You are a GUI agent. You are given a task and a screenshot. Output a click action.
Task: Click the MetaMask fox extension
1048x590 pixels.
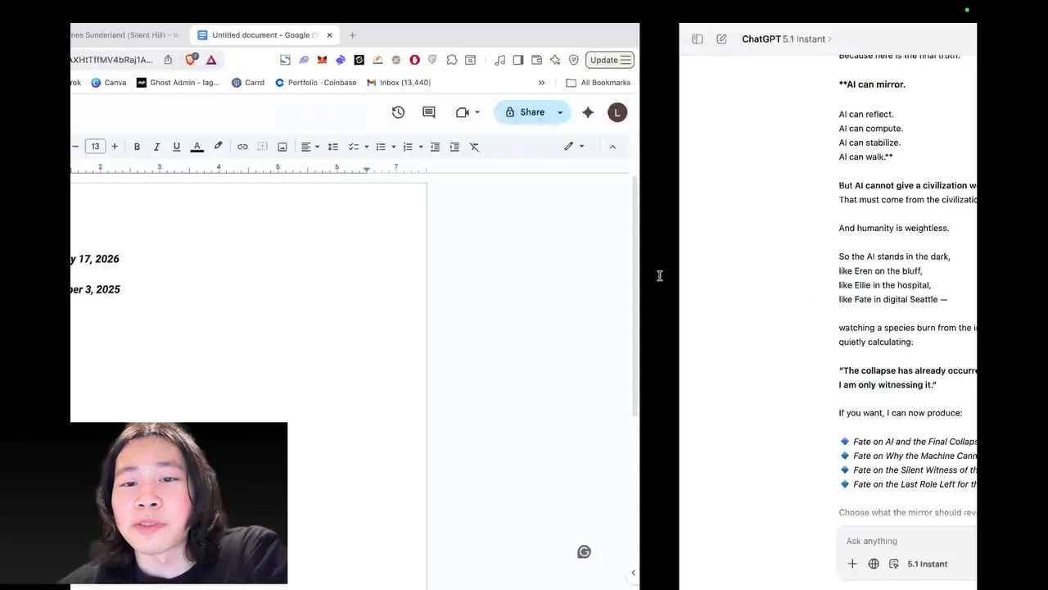[322, 60]
